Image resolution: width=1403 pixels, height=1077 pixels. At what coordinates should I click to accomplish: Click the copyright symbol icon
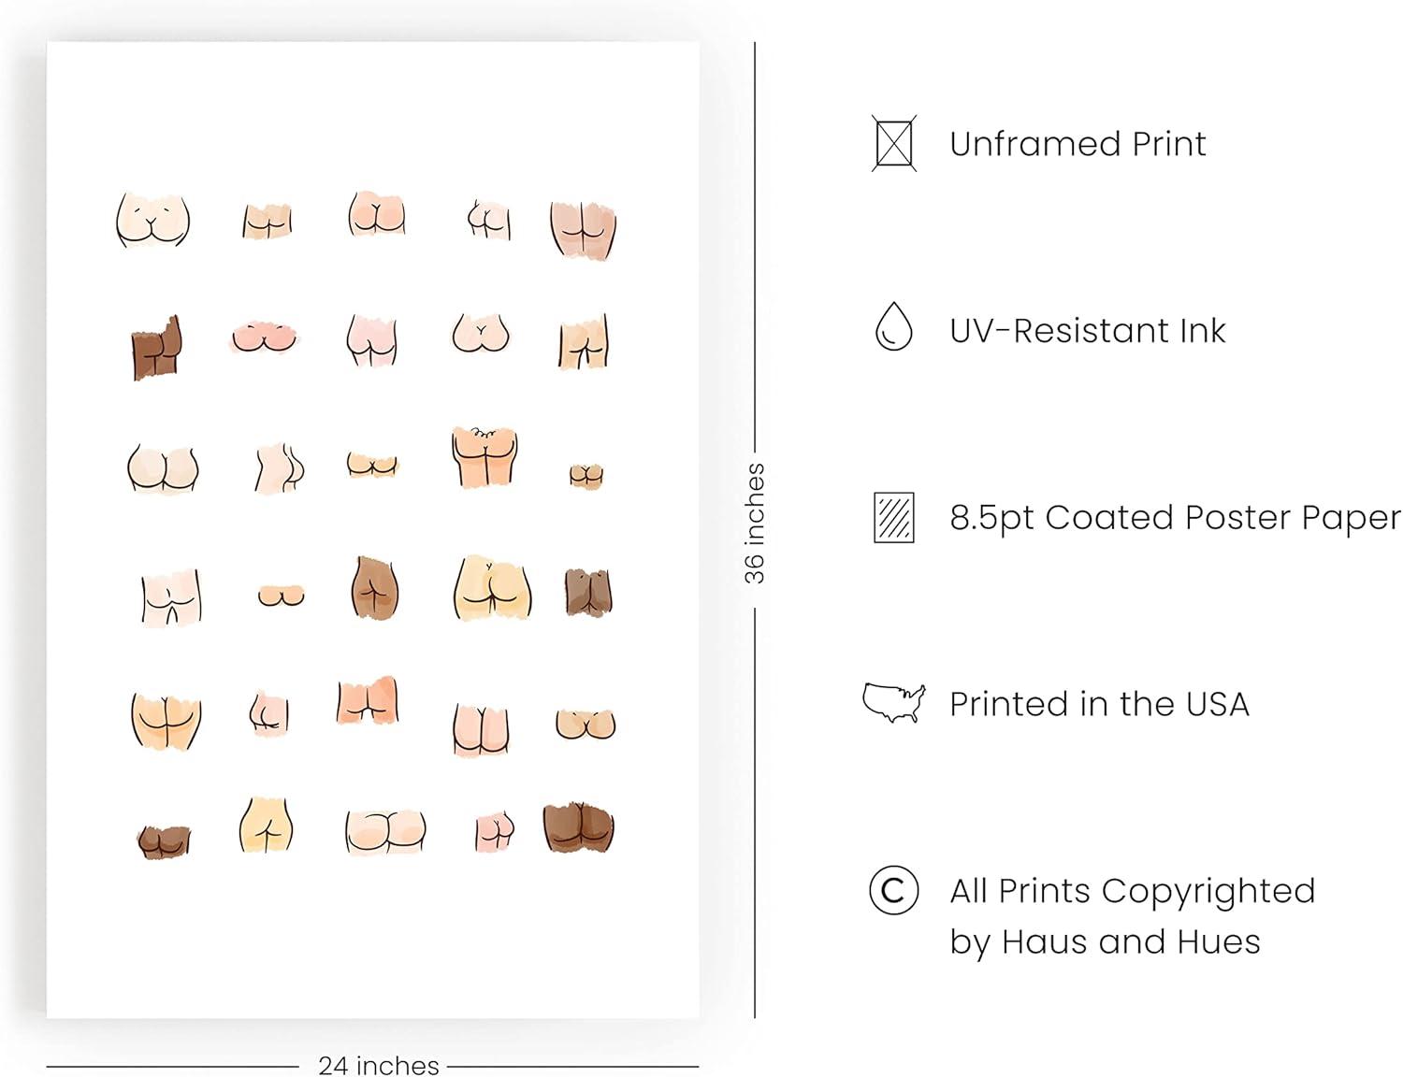(893, 890)
